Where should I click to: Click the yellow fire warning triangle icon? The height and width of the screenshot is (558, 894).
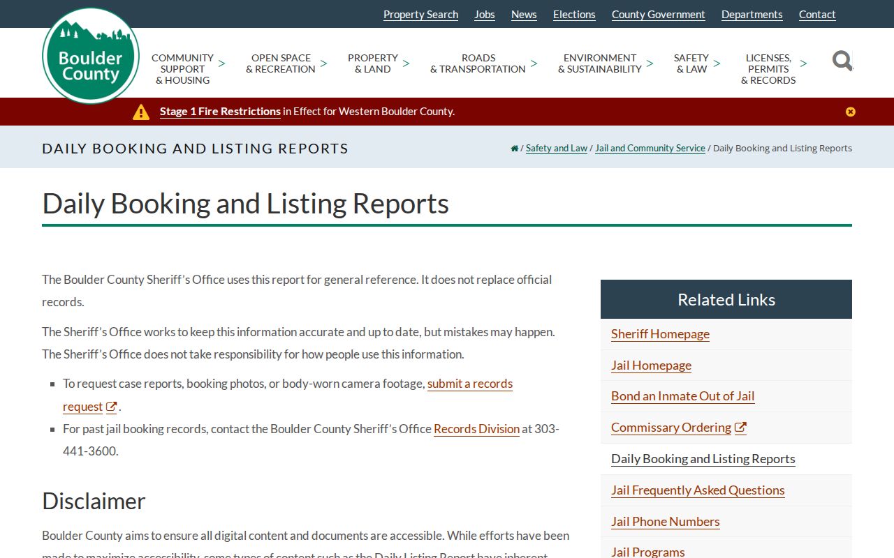[141, 112]
